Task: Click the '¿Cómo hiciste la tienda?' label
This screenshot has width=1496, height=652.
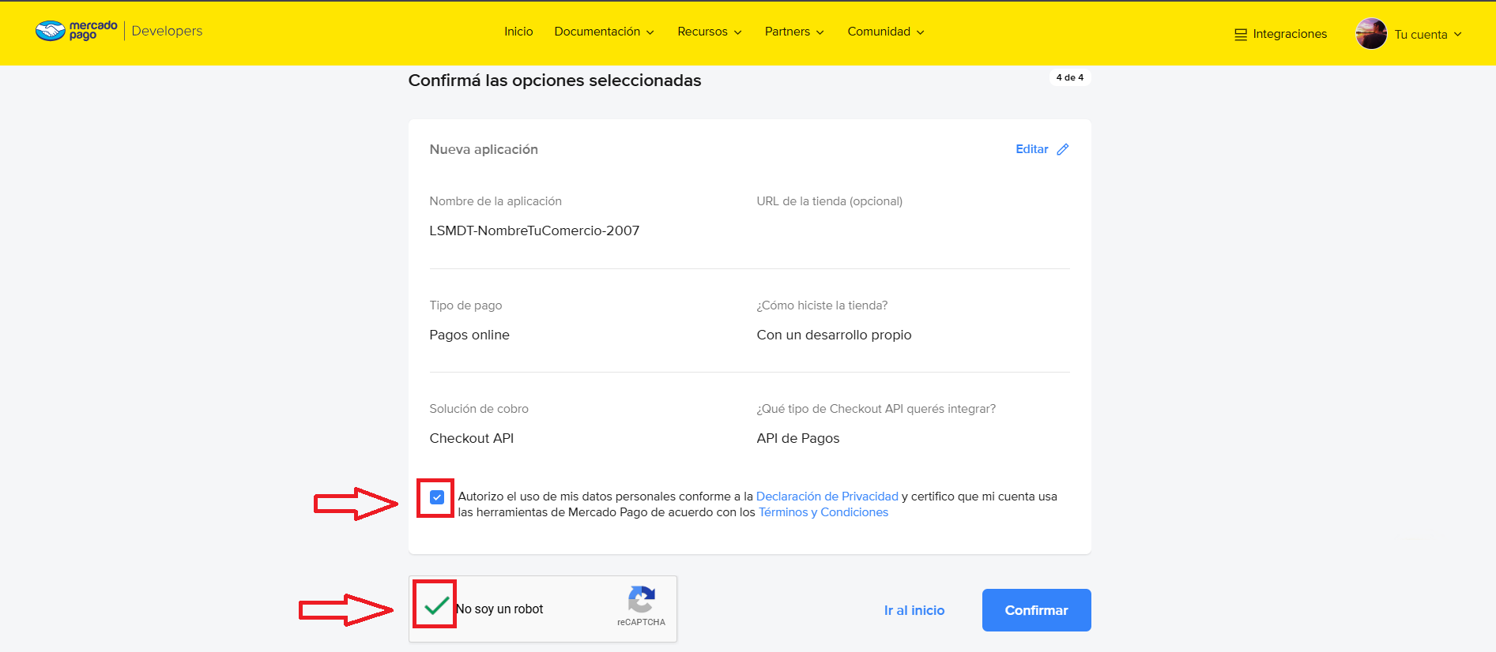Action: coord(822,305)
